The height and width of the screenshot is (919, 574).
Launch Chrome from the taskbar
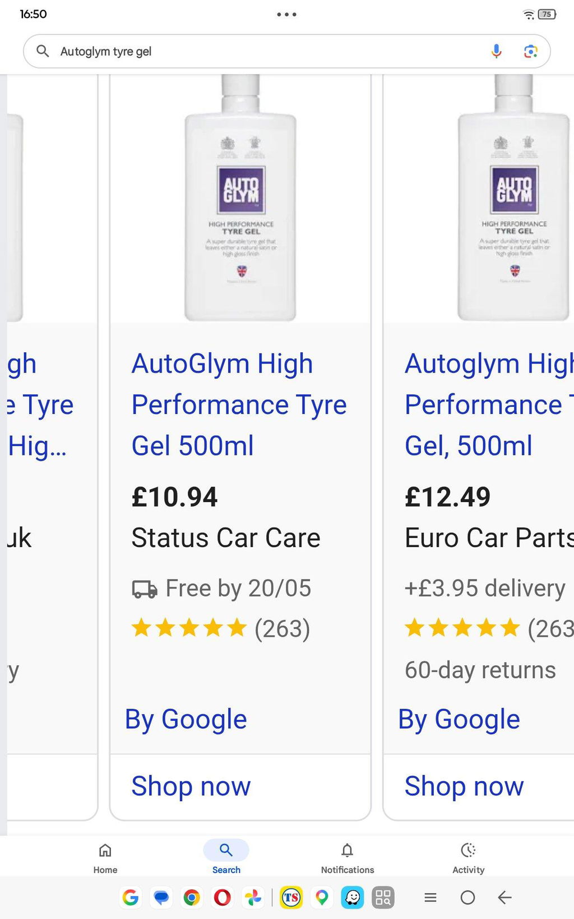coord(192,898)
